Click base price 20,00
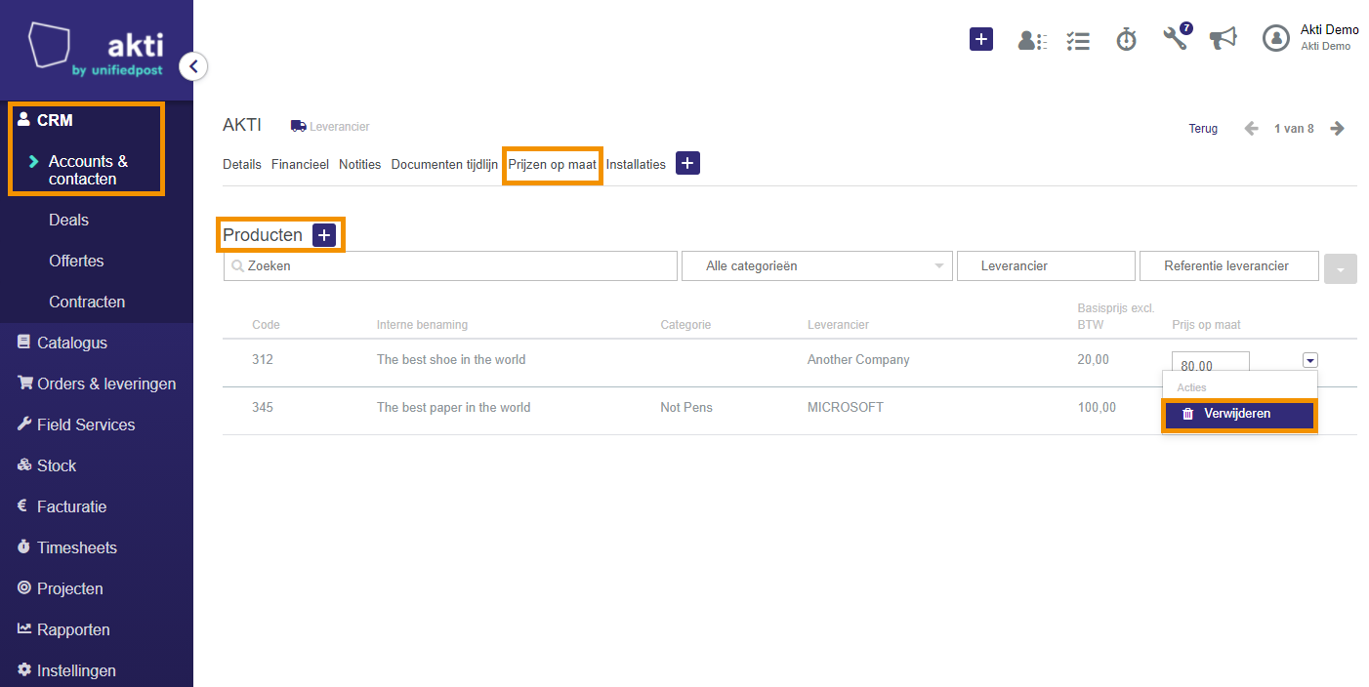This screenshot has width=1369, height=687. [1093, 360]
